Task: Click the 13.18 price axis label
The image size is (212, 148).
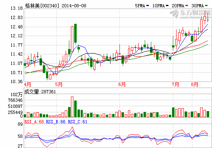Action: (x=17, y=9)
